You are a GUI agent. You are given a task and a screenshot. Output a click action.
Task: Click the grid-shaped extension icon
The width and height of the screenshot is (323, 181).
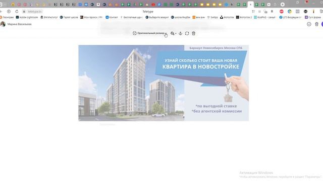pos(297,12)
